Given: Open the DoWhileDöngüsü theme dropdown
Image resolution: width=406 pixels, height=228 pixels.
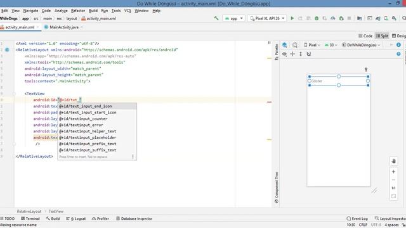Looking at the screenshot, I should 361,45.
